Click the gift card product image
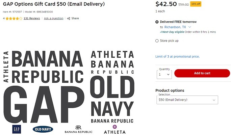This screenshot has width=231, height=135. pos(69,92)
